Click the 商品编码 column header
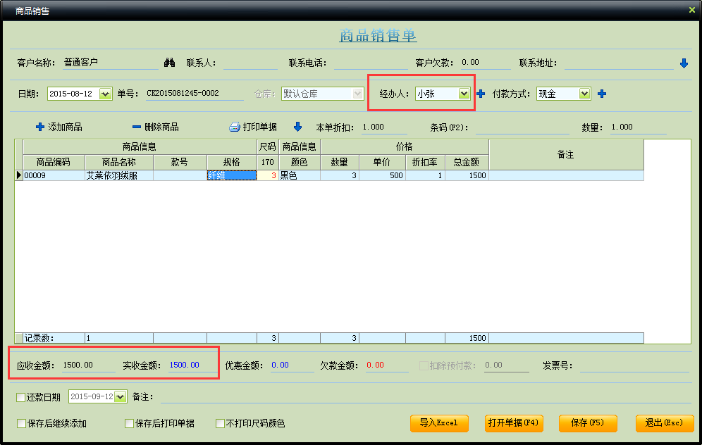The width and height of the screenshot is (702, 445). (54, 162)
